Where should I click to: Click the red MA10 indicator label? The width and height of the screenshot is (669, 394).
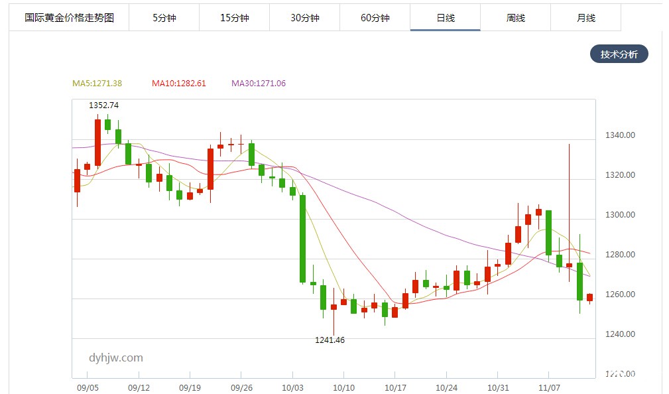point(178,84)
